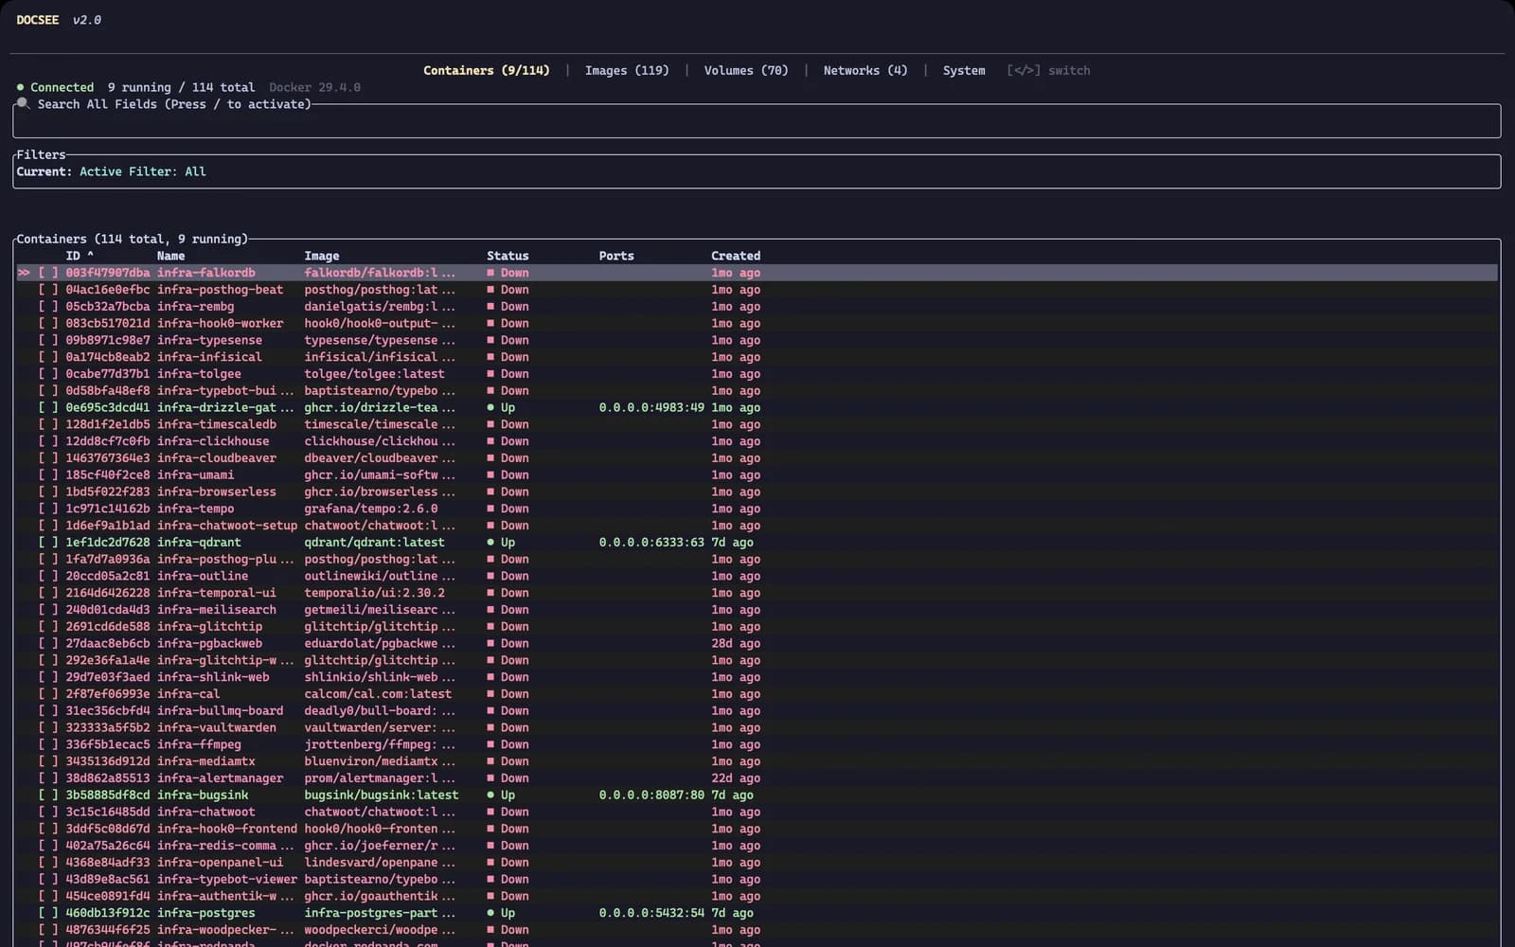1515x947 pixels.
Task: Click Up status dot of infra-drizzle-gat
Action: (490, 407)
